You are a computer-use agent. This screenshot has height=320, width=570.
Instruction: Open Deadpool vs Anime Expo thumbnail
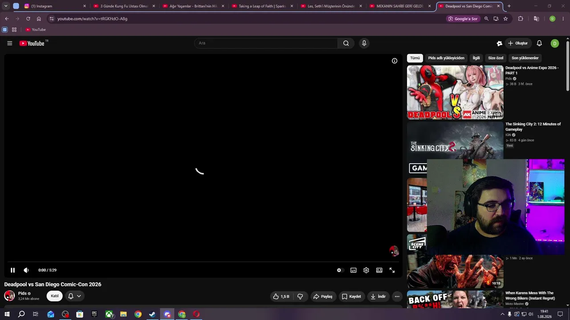pyautogui.click(x=455, y=92)
